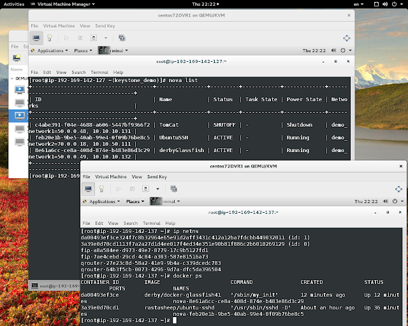The image size is (408, 326).
Task: Shut down the VM in centos72DVR1 toolbar
Action: [94, 38]
